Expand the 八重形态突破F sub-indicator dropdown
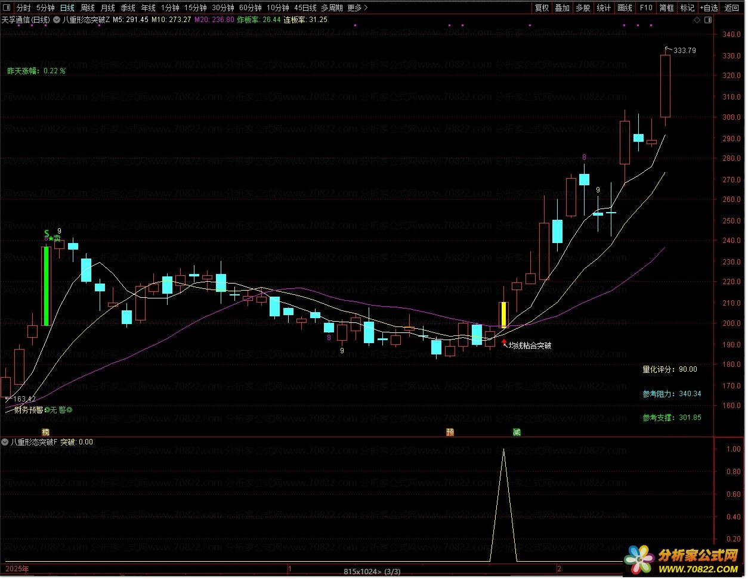This screenshot has height=579, width=748. click(5, 442)
